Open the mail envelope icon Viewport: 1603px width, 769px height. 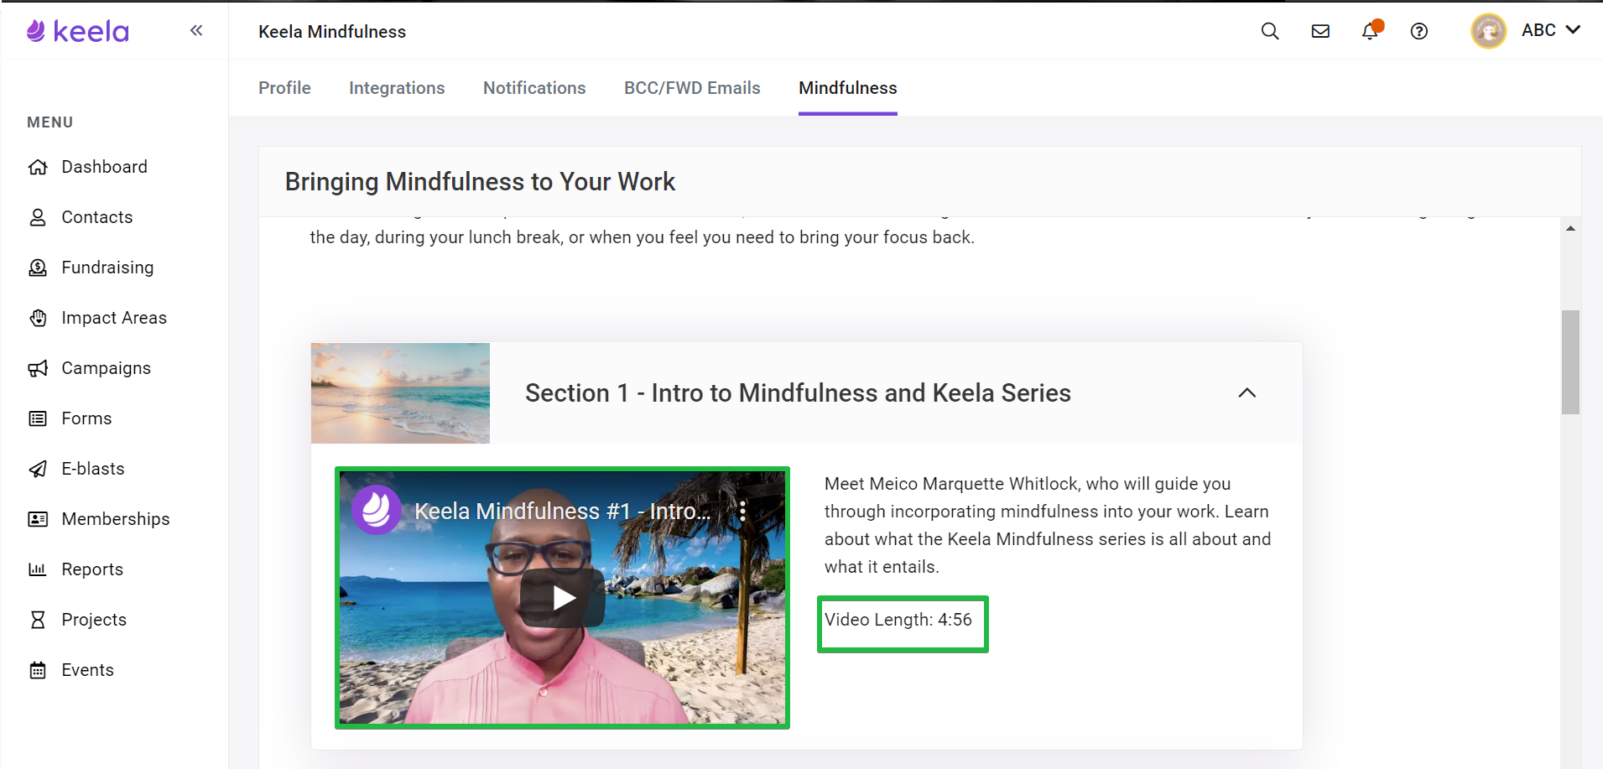[1320, 31]
